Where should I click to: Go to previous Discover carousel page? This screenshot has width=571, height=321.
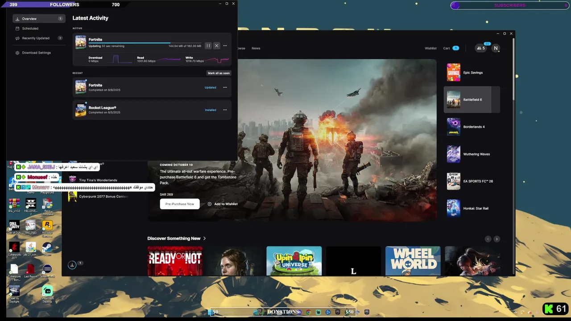488,239
